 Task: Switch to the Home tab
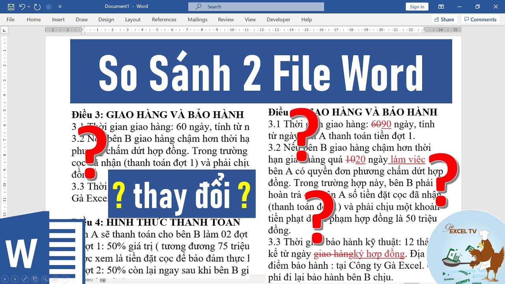click(x=34, y=19)
